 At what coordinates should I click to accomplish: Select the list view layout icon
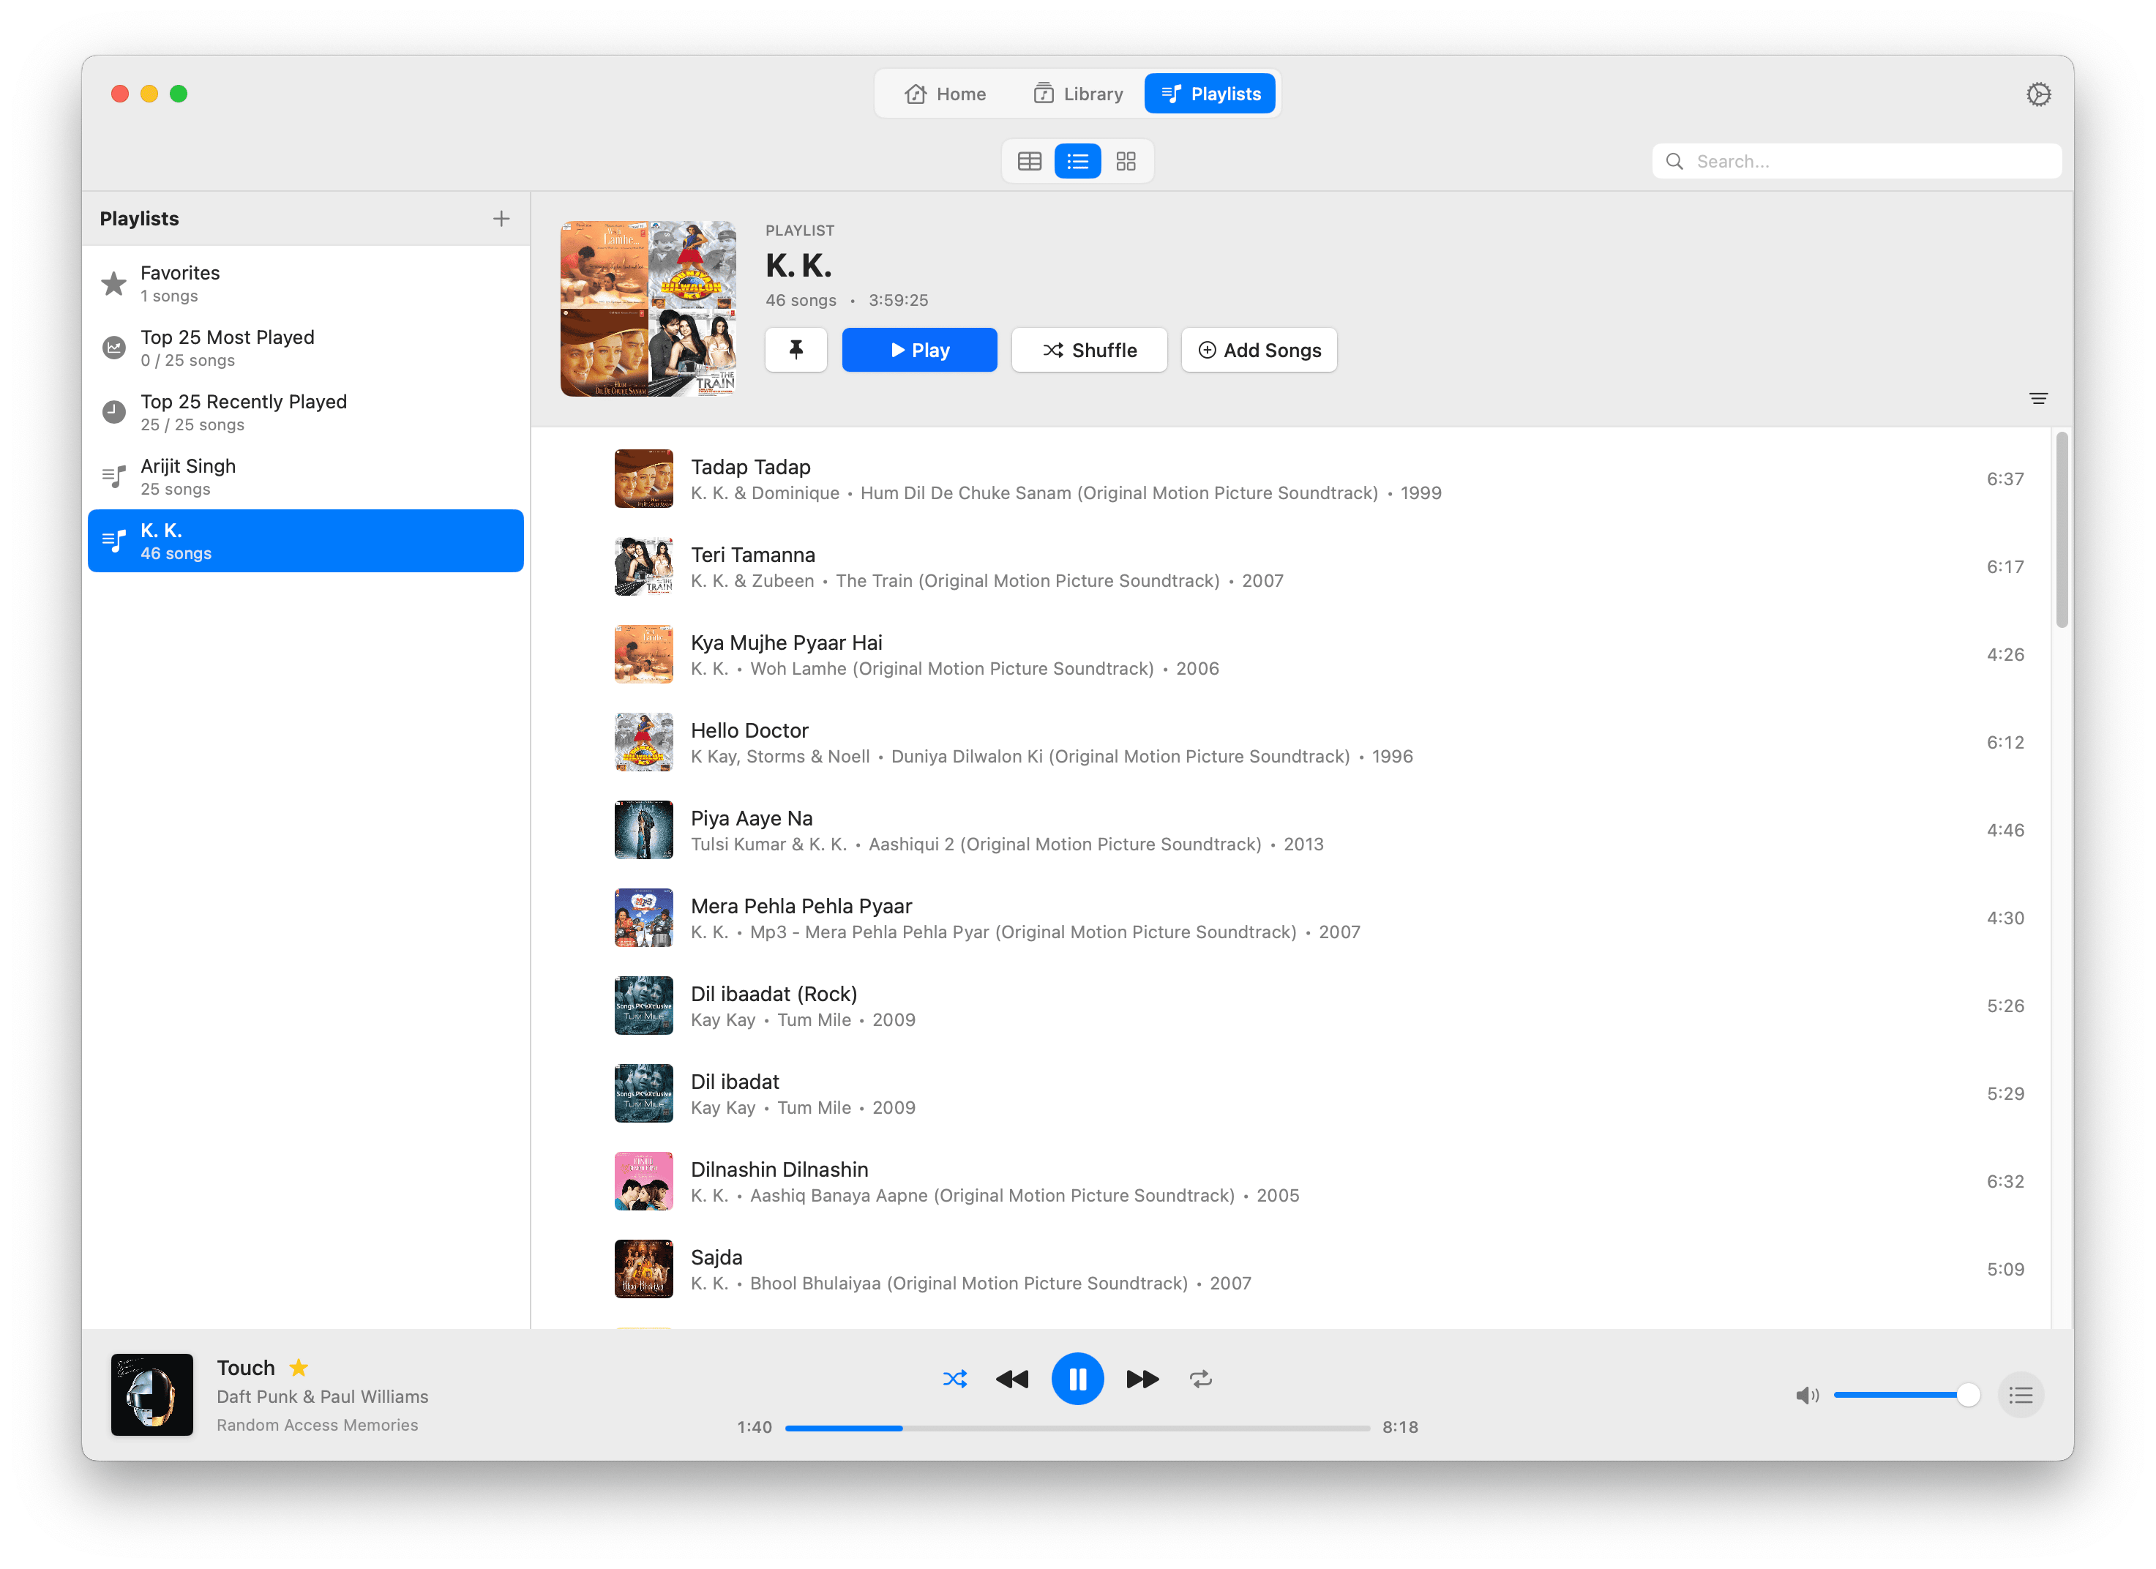click(x=1078, y=162)
